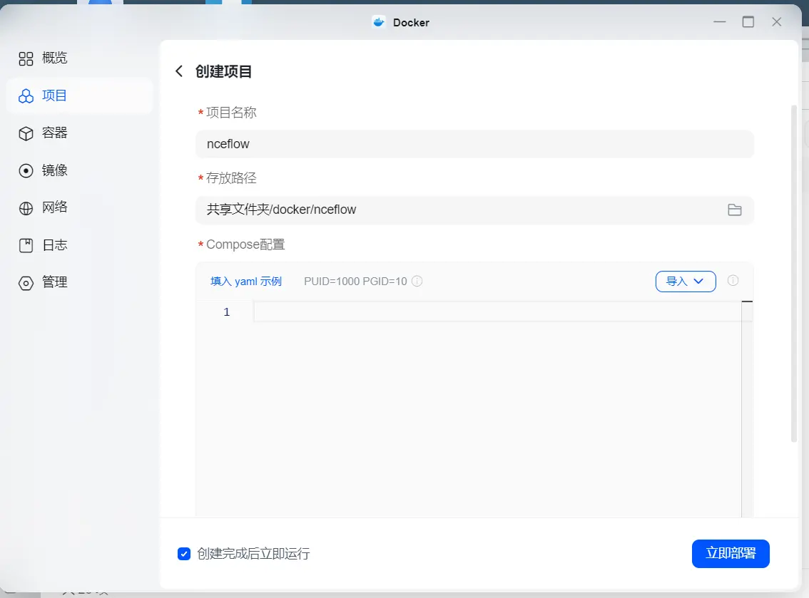The width and height of the screenshot is (809, 598).
Task: Click the 项目 hexagons icon in sidebar
Action: (26, 96)
